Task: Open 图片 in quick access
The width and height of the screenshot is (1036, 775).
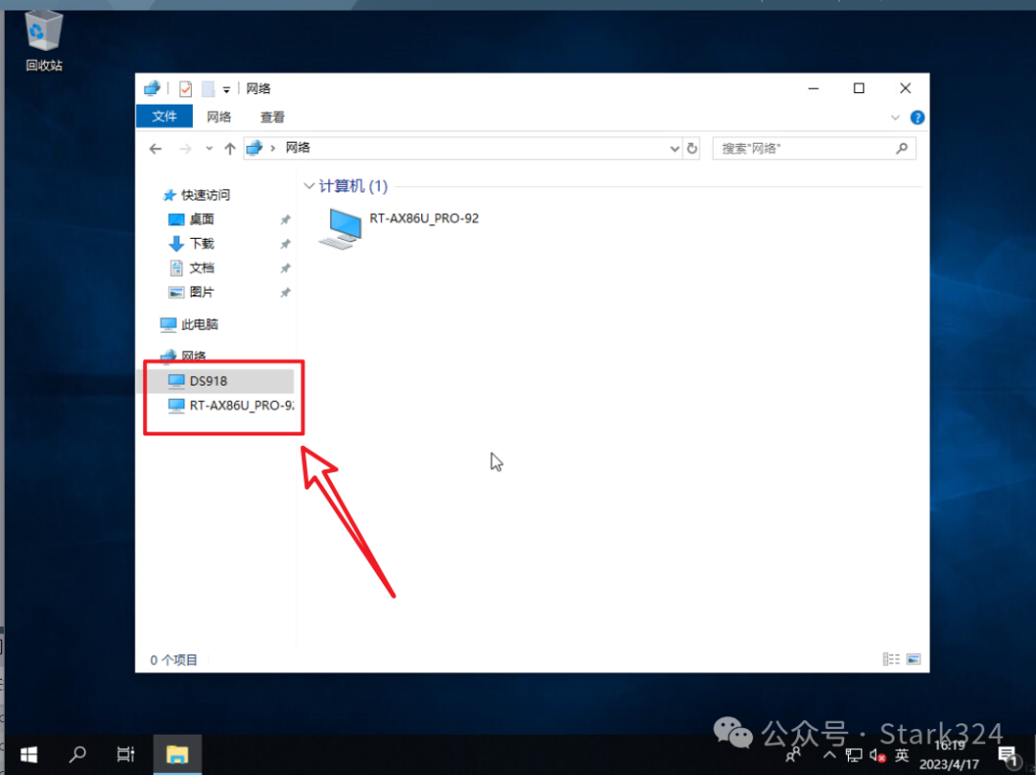Action: 192,292
